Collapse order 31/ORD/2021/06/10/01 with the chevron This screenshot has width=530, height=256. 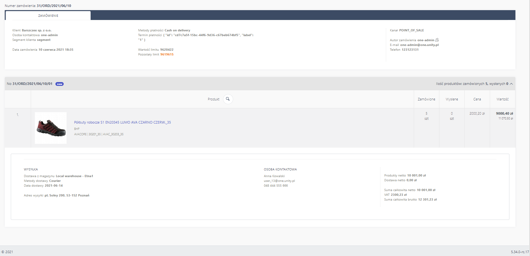(511, 84)
